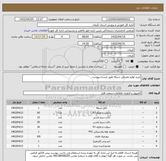Select the متوسط purchase type radio
The width and height of the screenshot is (166, 161).
coord(124,66)
